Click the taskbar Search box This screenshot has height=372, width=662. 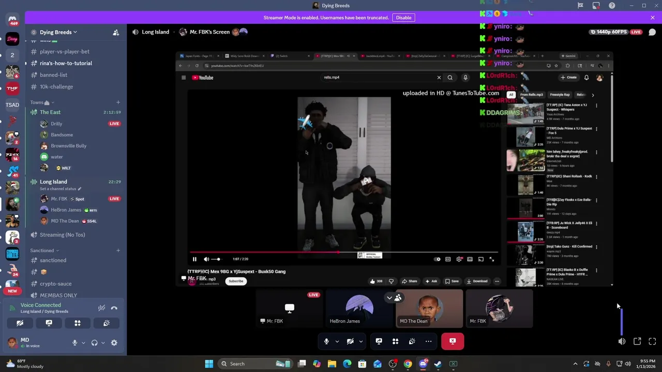pos(254,364)
